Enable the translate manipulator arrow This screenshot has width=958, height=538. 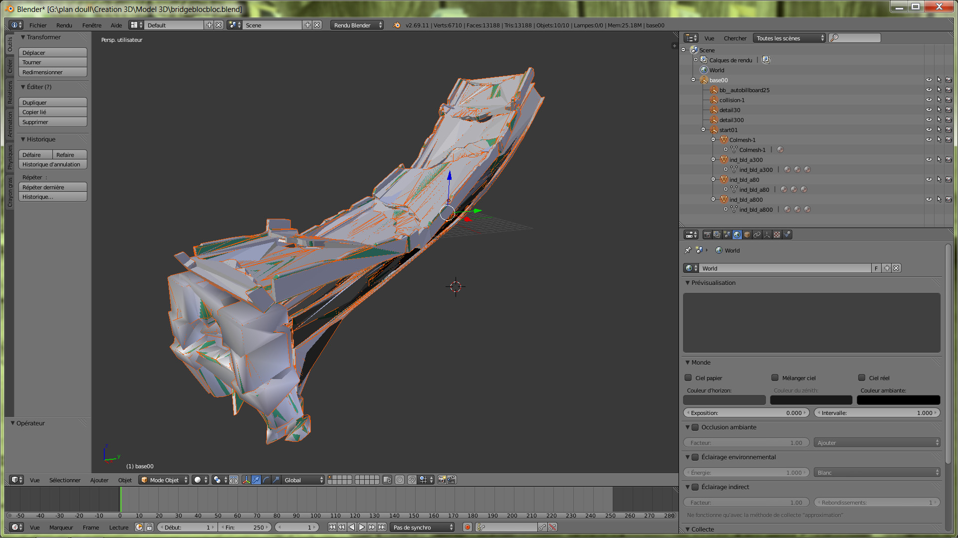[x=256, y=480]
